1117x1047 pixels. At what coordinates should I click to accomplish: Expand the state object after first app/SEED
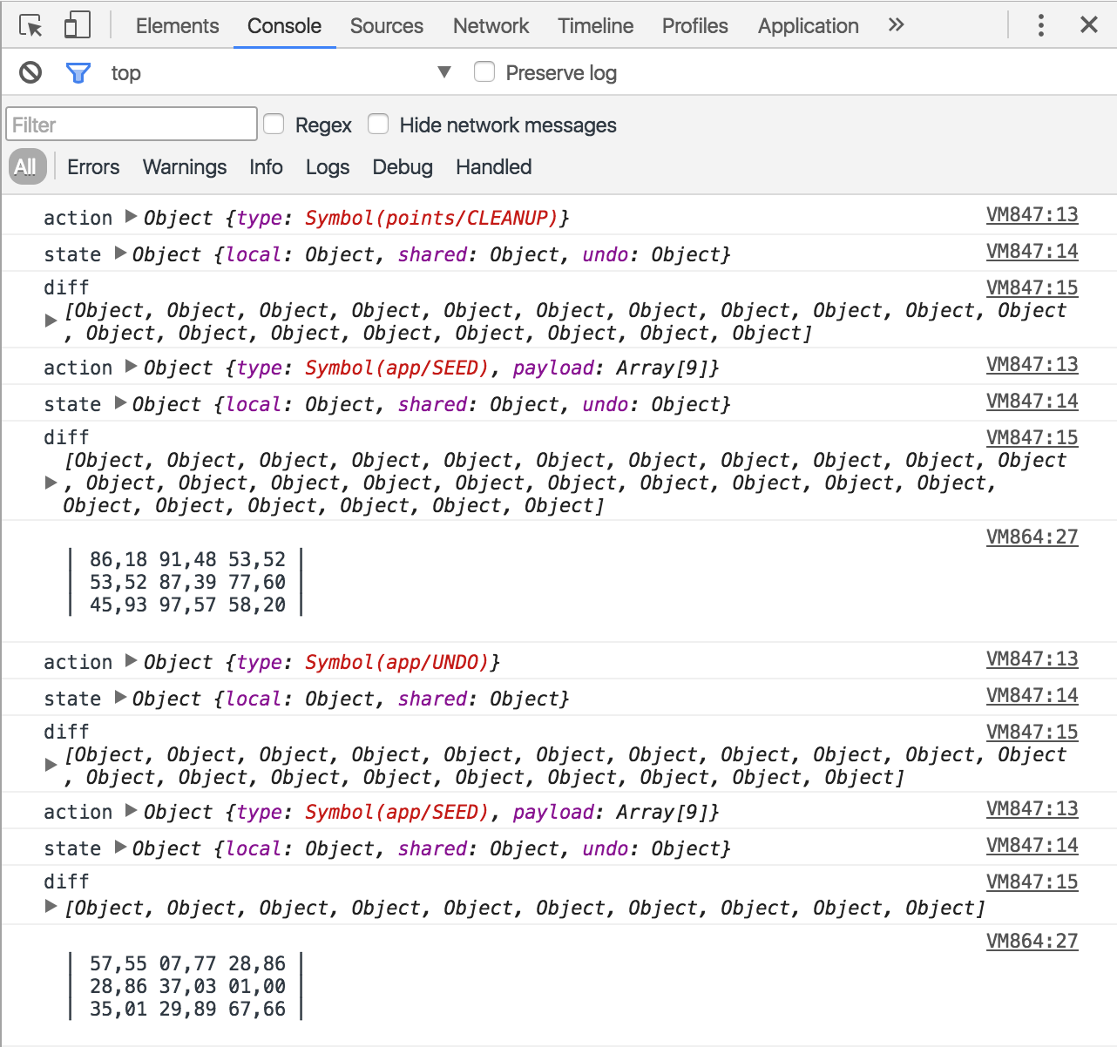[121, 402]
